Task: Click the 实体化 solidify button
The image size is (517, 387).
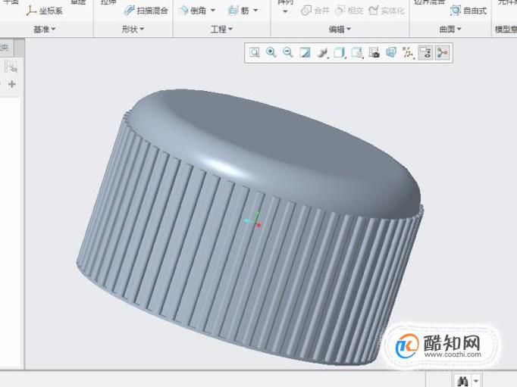Action: pos(387,11)
